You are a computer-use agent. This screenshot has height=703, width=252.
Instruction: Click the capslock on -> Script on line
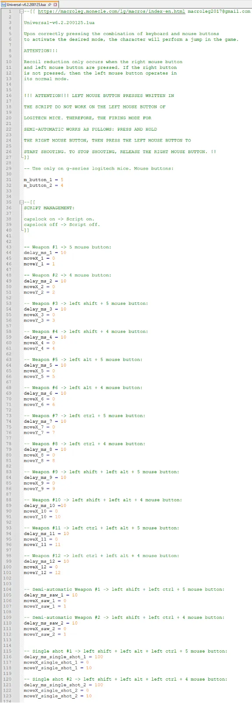[x=59, y=219]
